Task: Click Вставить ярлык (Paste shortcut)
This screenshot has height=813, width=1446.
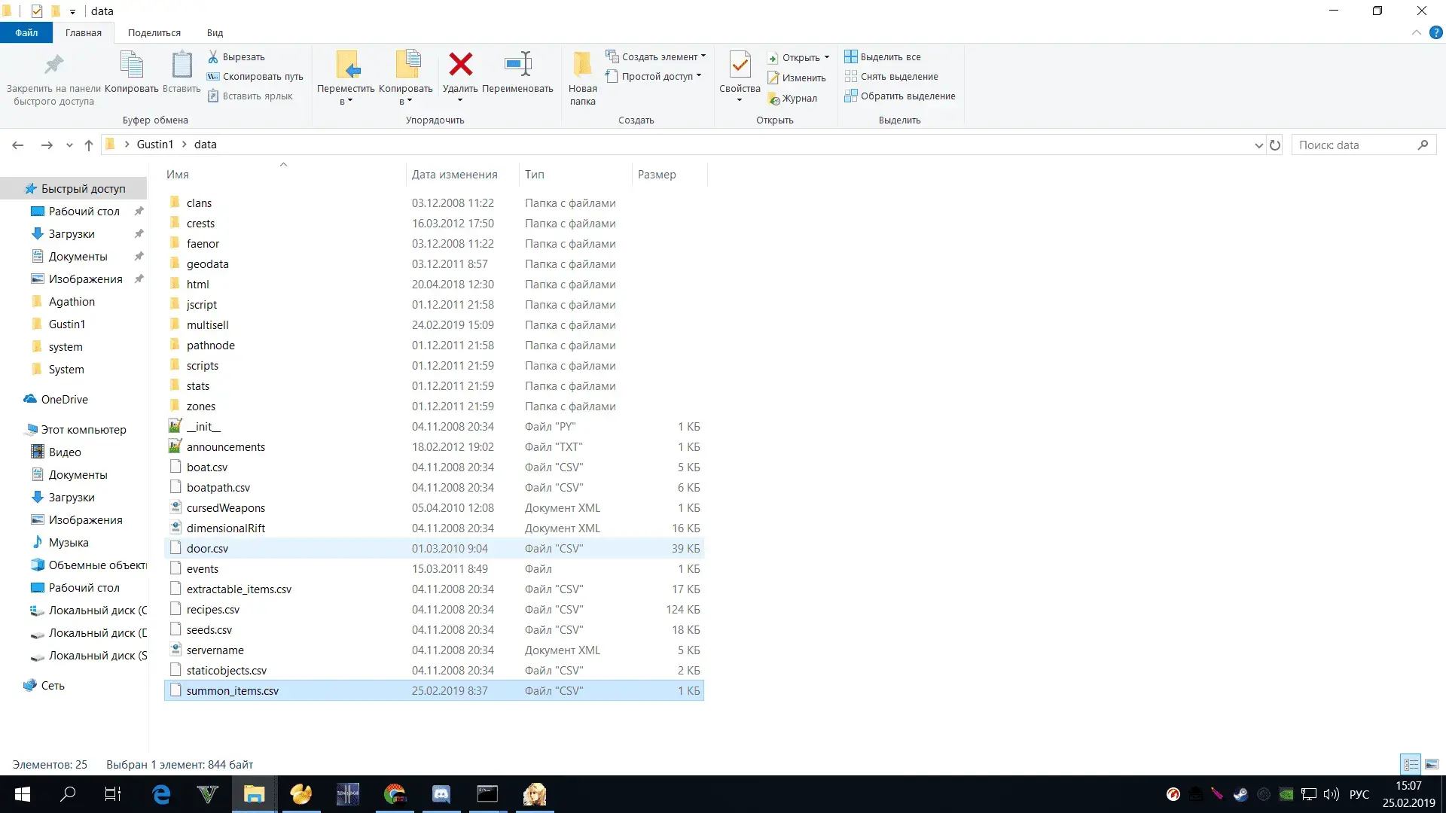Action: pos(250,96)
